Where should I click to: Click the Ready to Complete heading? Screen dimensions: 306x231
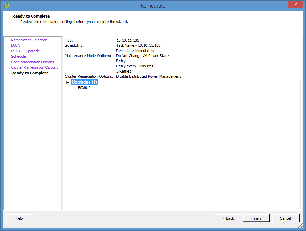click(x=31, y=16)
